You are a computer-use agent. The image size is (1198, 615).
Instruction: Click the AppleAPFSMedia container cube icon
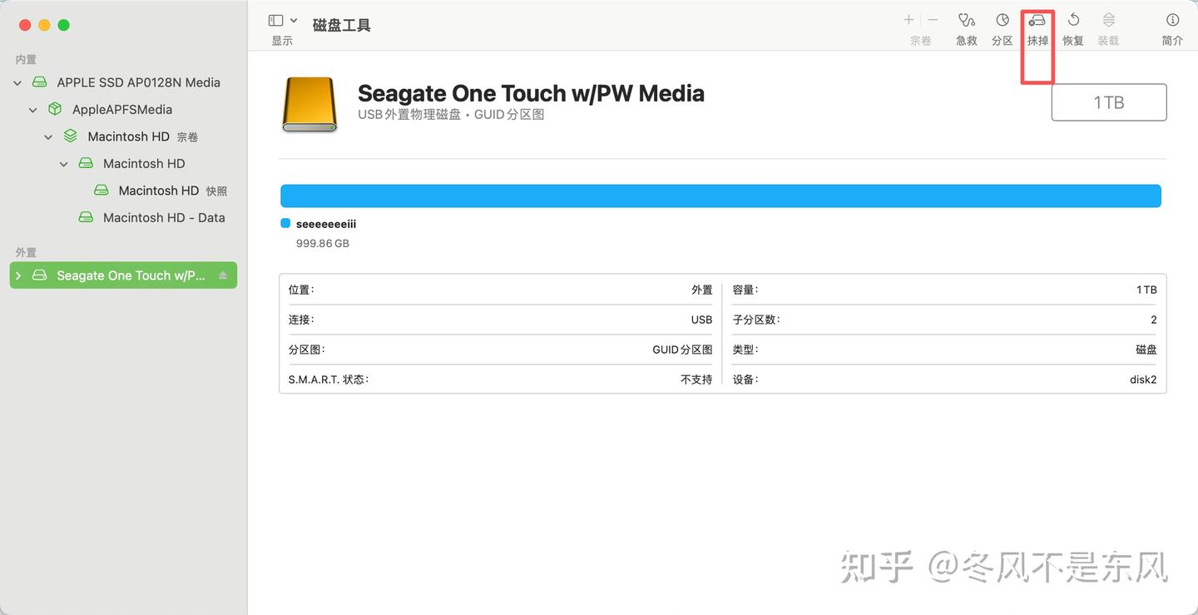coord(55,109)
